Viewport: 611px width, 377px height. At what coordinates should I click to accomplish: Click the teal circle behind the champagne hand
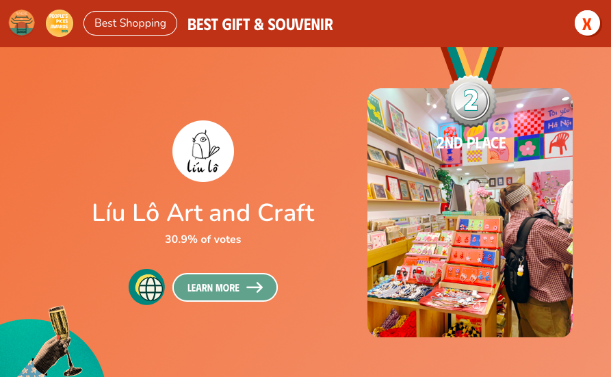(x=51, y=348)
